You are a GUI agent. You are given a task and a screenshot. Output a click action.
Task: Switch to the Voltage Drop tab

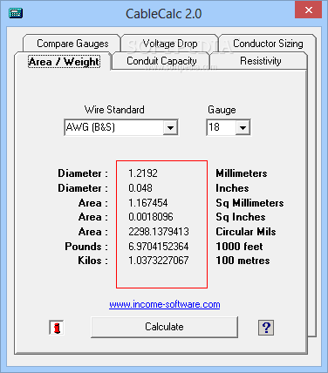point(170,44)
